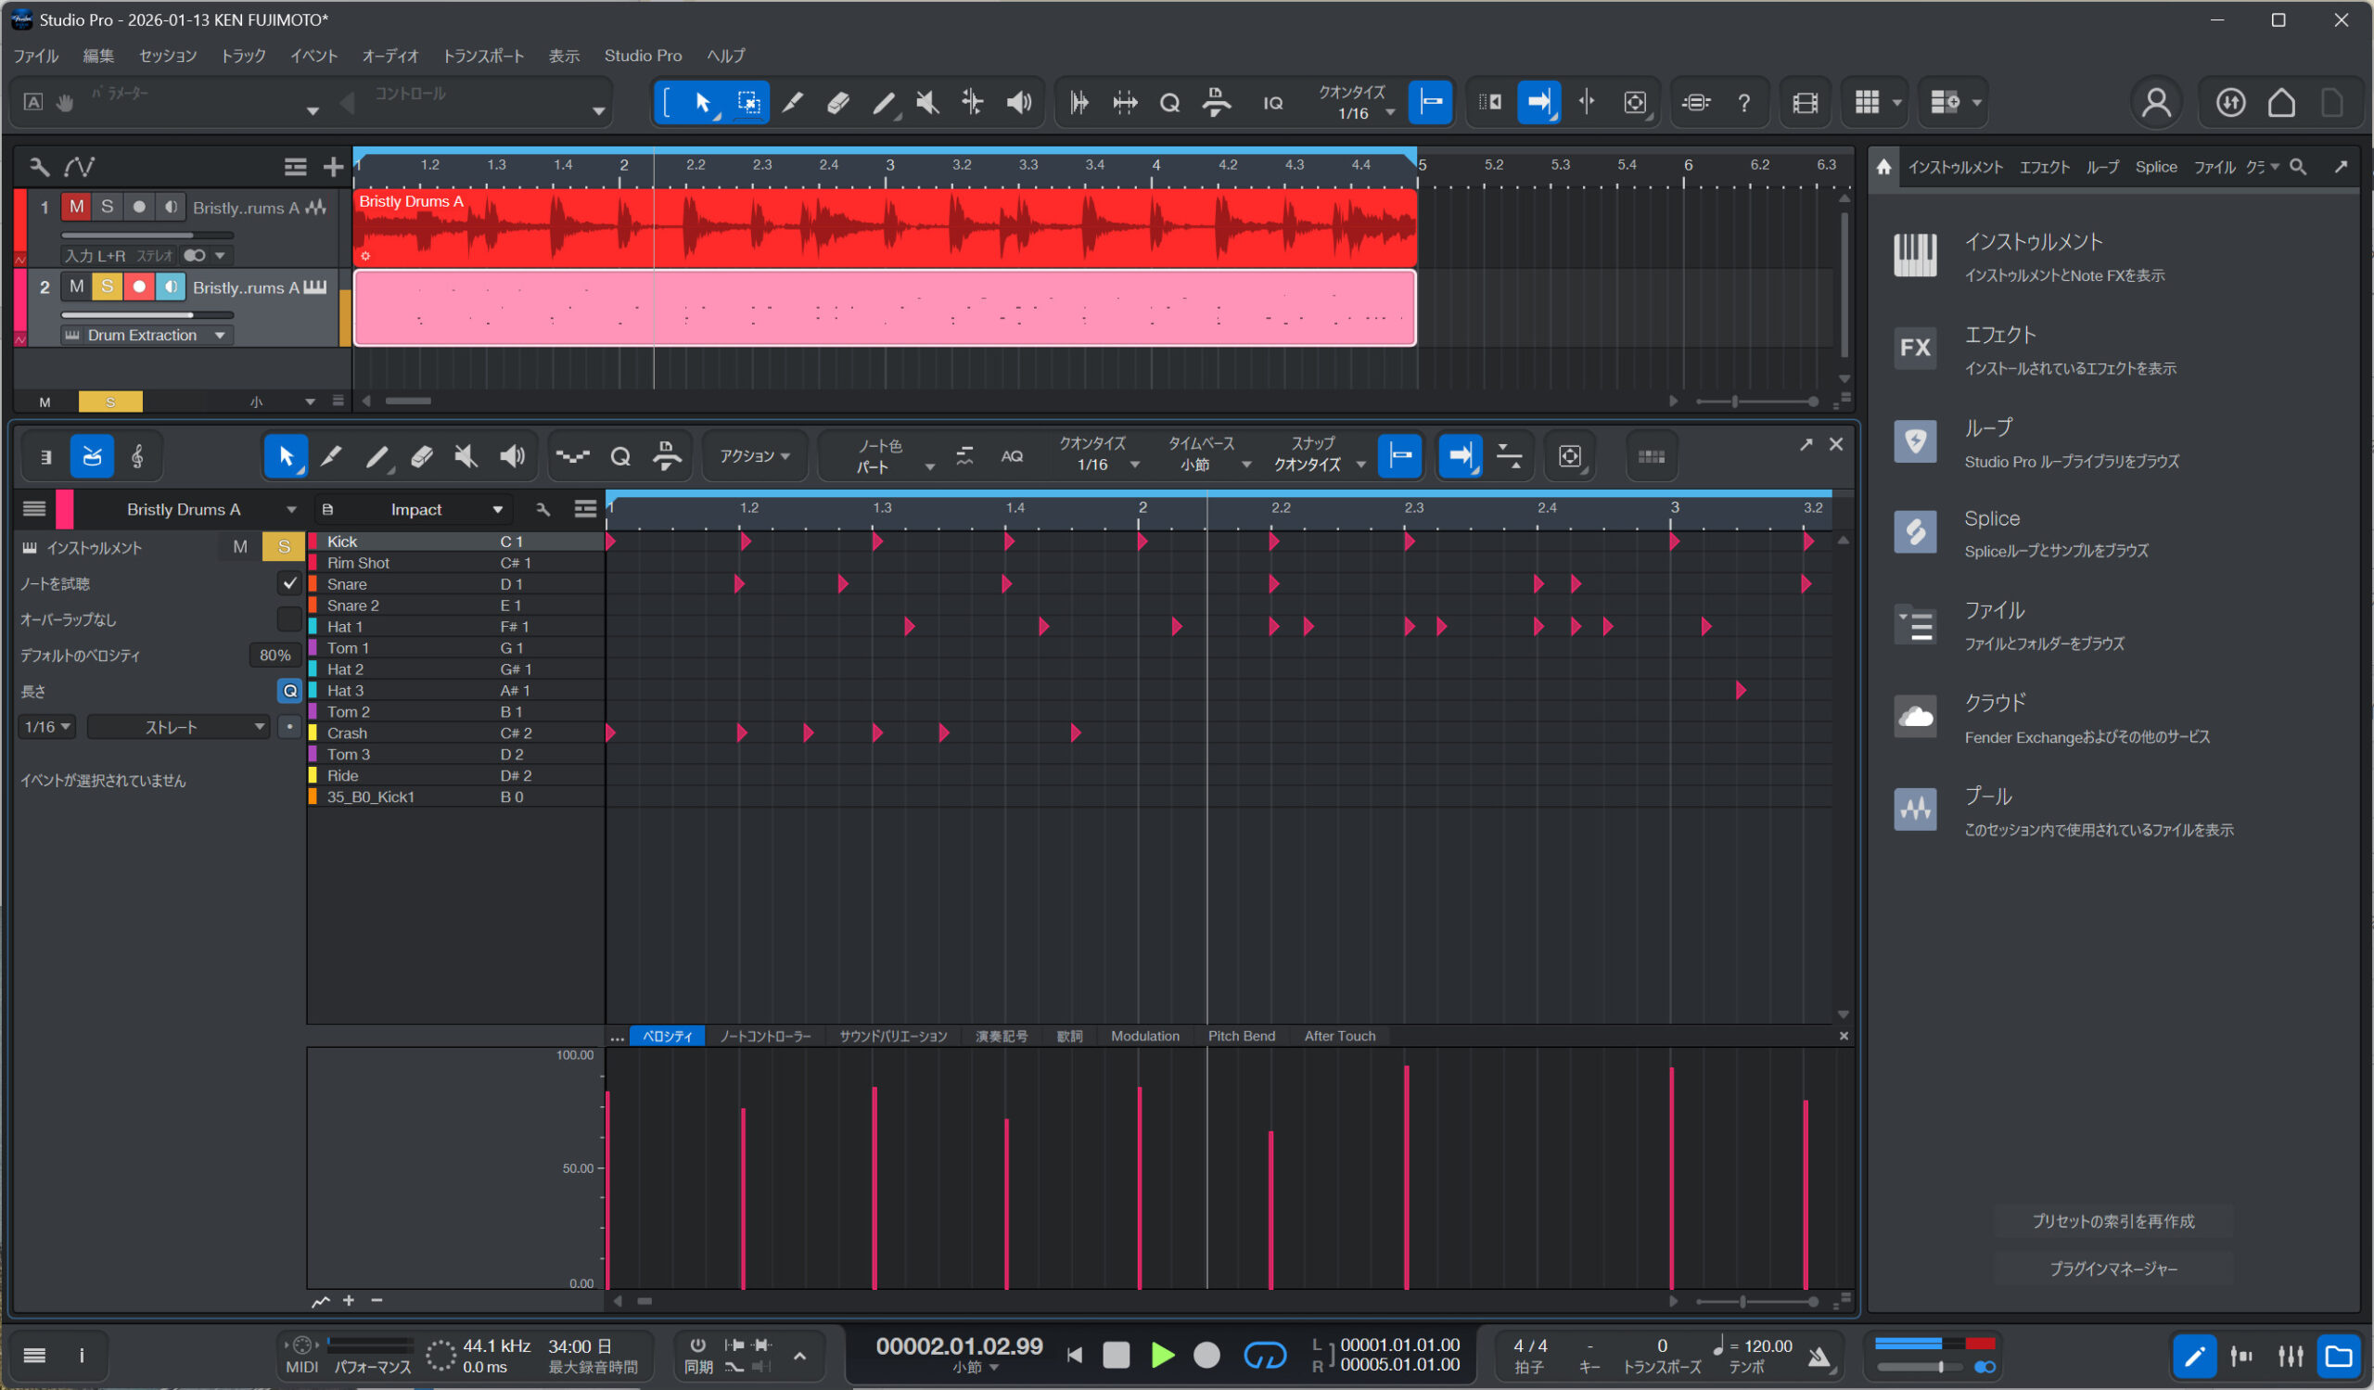The image size is (2374, 1390).
Task: Click the search icon in browser panel
Action: 2298,167
